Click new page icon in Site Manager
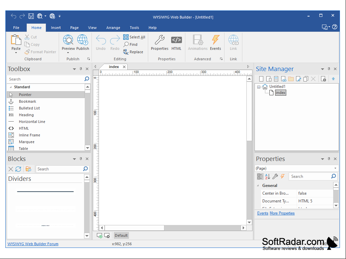The height and width of the screenshot is (259, 346). (261, 79)
